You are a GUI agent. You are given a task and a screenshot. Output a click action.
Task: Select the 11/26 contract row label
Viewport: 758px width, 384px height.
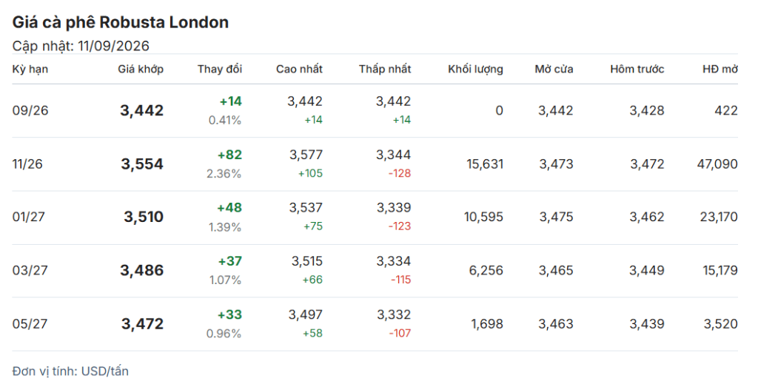(x=27, y=164)
